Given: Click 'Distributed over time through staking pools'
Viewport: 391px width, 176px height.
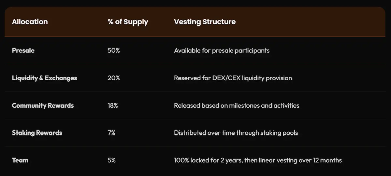Looking at the screenshot, I should tap(236, 133).
